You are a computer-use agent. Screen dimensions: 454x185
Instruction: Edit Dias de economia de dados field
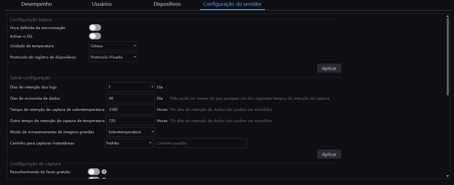coord(131,98)
